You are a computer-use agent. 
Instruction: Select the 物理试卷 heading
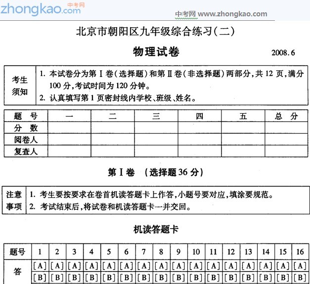click(x=156, y=52)
